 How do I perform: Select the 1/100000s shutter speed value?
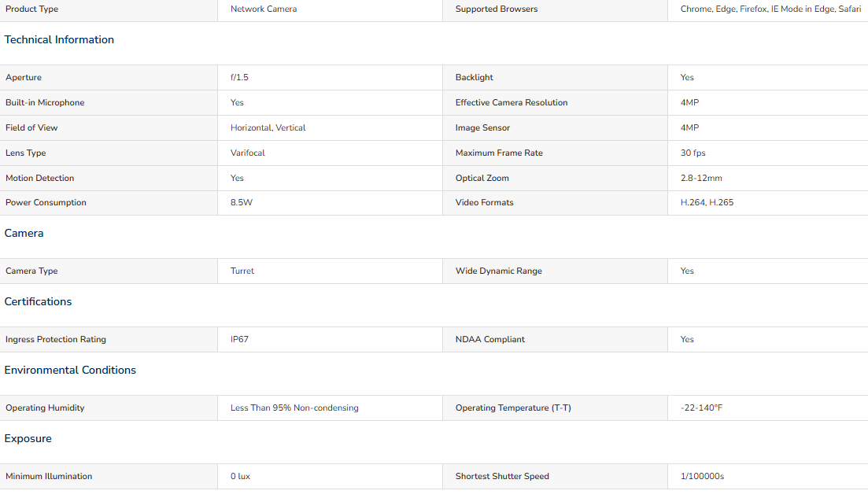[x=702, y=477]
